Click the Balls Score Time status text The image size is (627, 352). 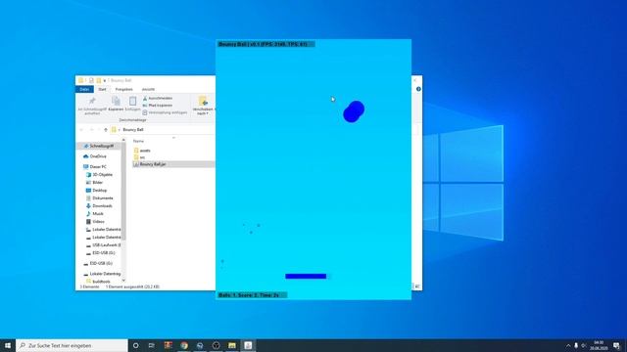tap(249, 295)
